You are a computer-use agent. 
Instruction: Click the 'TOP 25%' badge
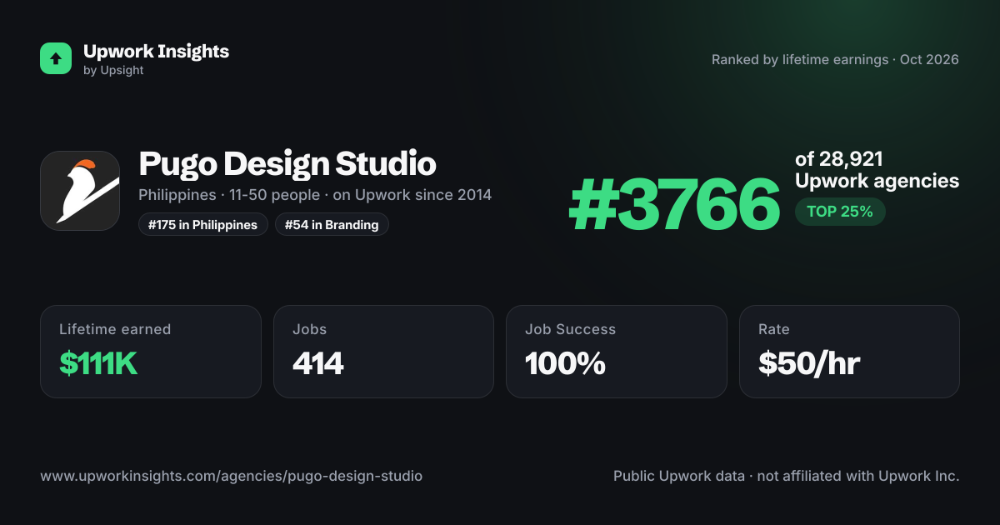[x=840, y=212]
